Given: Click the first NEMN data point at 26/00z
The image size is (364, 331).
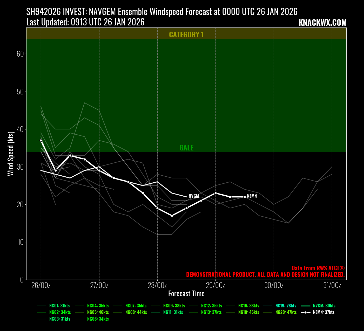Looking at the screenshot, I should tap(41, 140).
